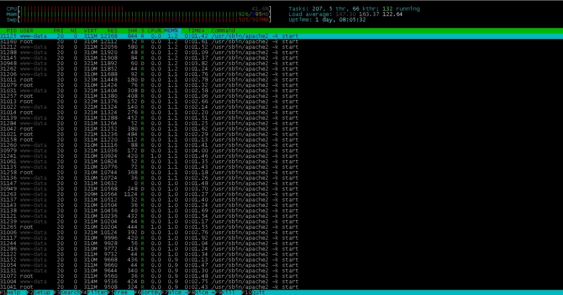Sort by the USER column header
The image size is (563, 295).
pos(27,31)
